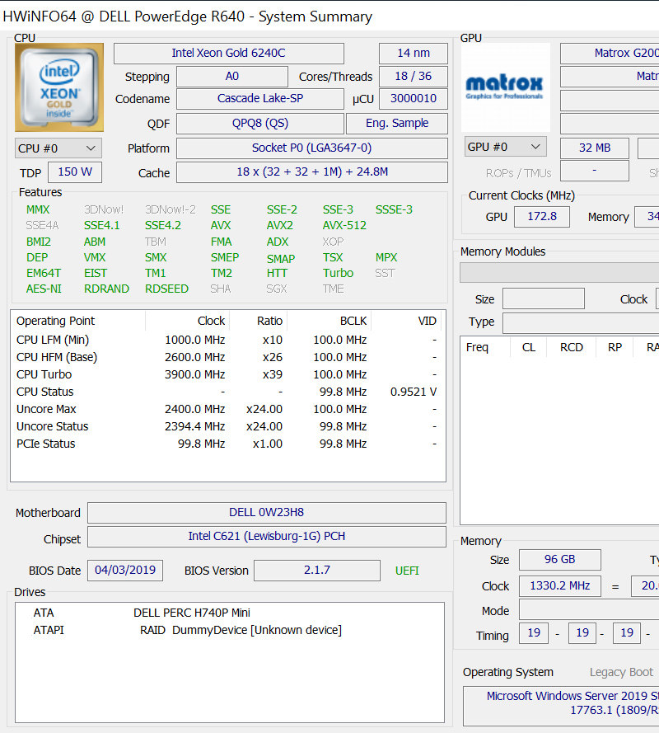The image size is (659, 733).
Task: Click the Matrox GPU logo image
Action: [x=505, y=87]
